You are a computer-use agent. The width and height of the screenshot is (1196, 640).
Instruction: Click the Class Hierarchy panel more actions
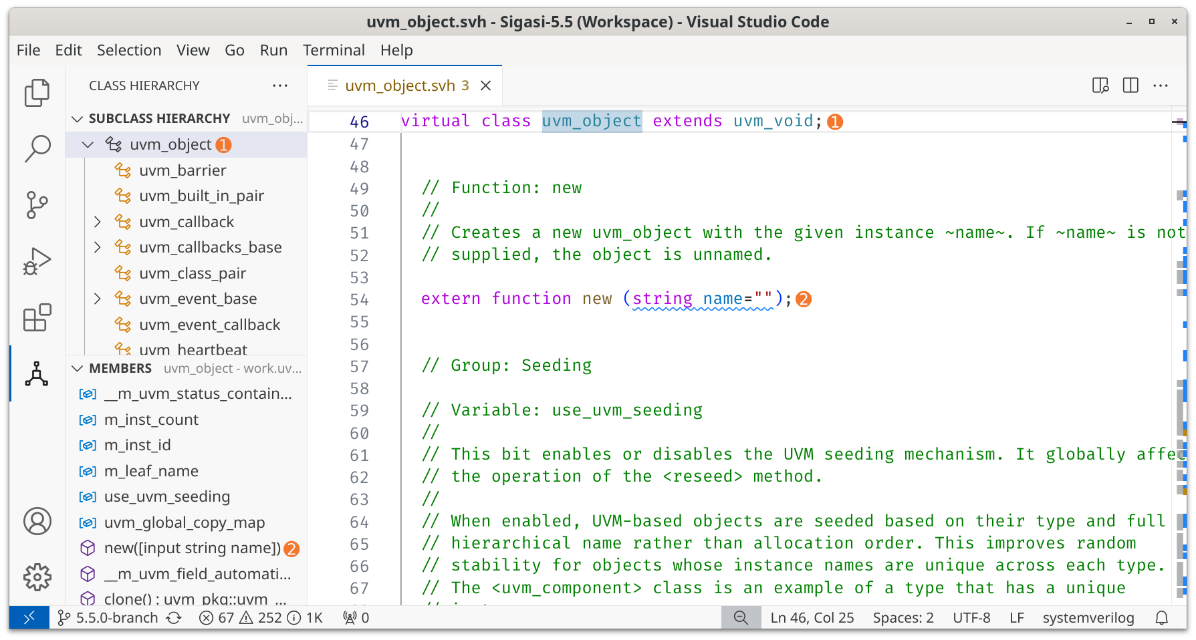click(280, 86)
